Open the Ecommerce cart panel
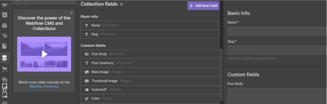This screenshot has height=104, width=327. 5,69
